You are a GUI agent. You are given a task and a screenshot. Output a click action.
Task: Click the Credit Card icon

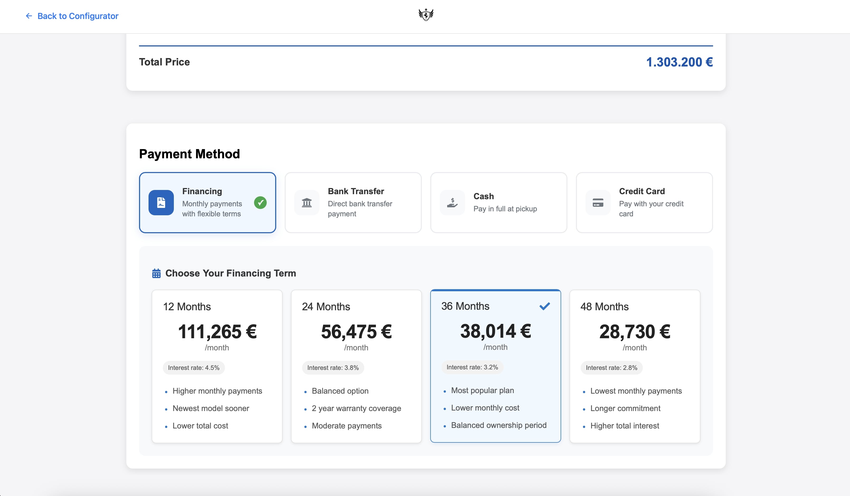pyautogui.click(x=598, y=202)
